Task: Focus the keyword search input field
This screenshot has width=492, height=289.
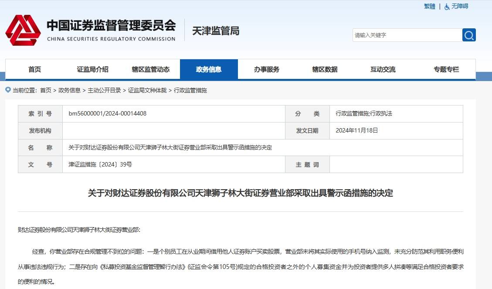Action: [x=407, y=35]
